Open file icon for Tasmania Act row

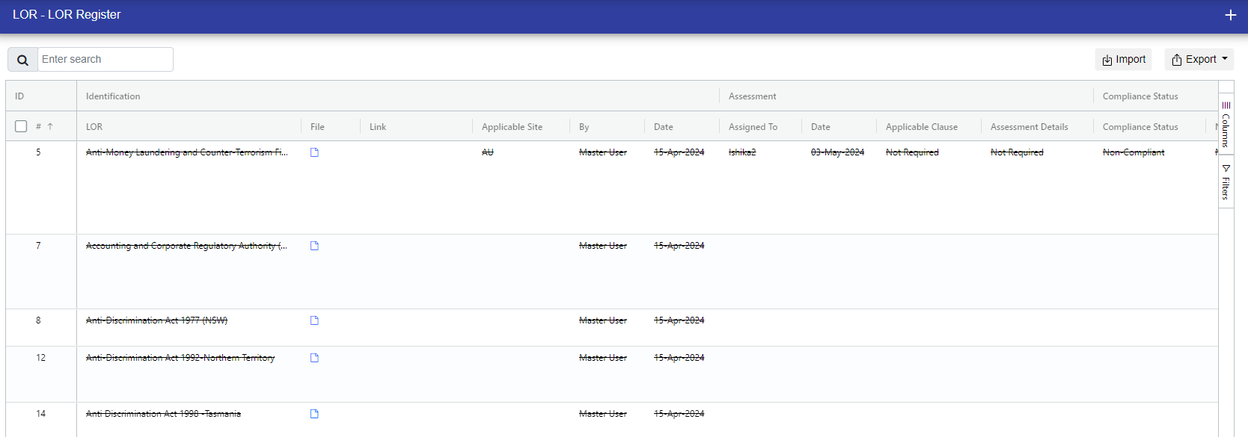(314, 414)
